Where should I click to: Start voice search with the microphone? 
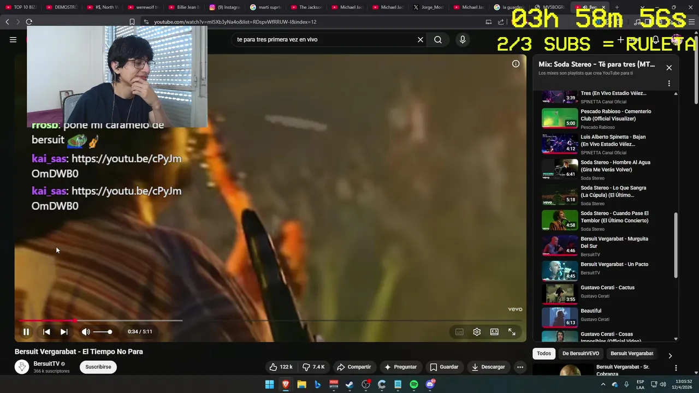coord(463,39)
